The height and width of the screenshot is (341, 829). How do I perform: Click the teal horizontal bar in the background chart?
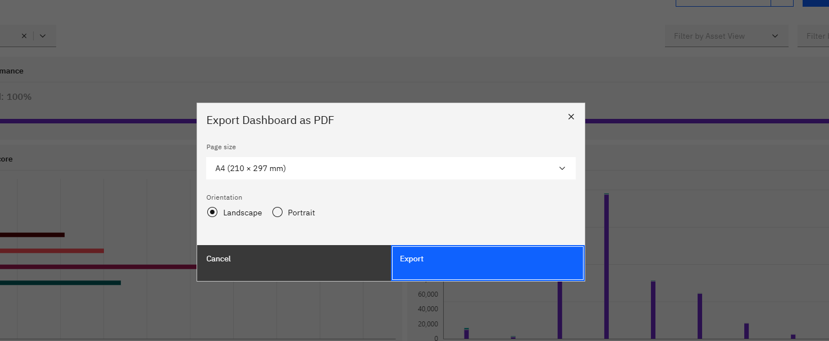[x=60, y=283]
